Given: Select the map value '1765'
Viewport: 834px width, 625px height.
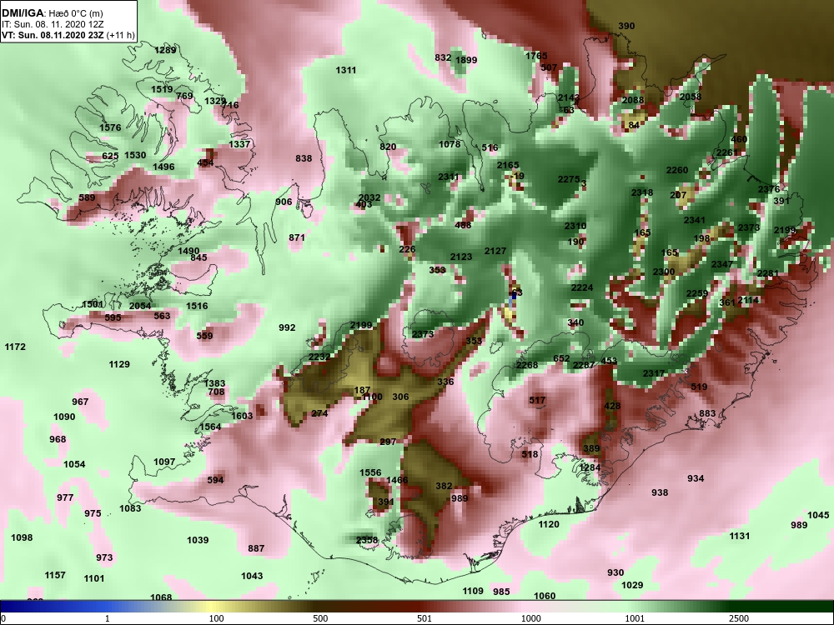Looking at the screenshot, I should [536, 56].
